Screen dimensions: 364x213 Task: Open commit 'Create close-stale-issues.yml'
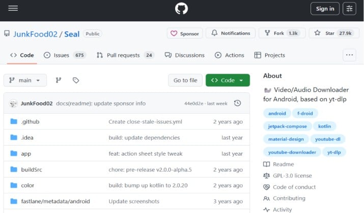[x=145, y=122]
